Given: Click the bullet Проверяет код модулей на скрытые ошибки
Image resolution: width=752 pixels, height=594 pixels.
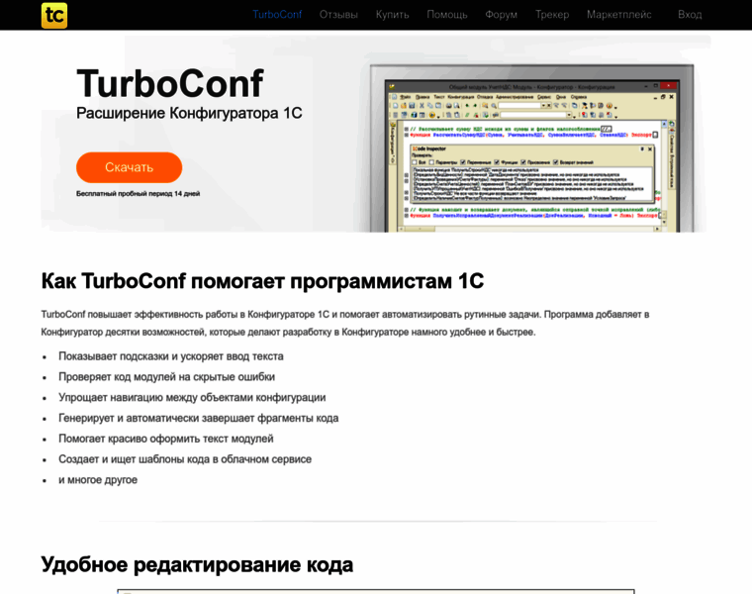Looking at the screenshot, I should [x=166, y=377].
